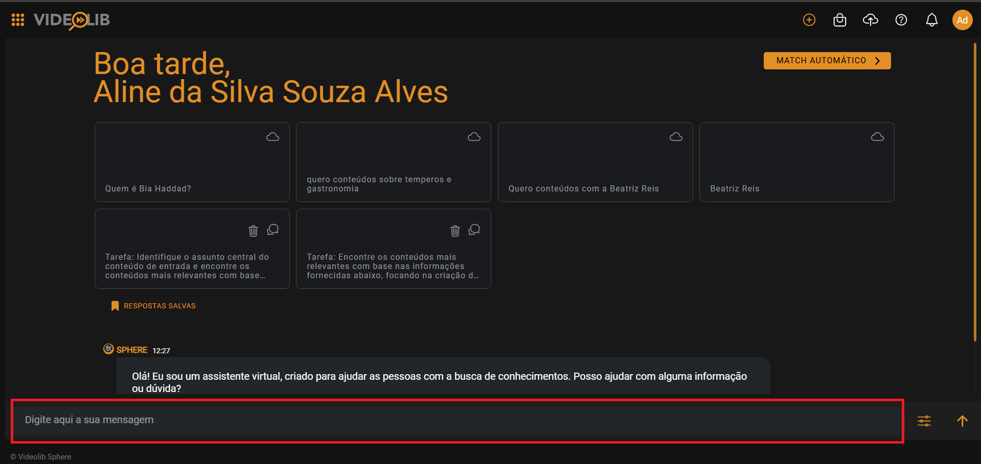
Task: Click the orange plus icon to add content
Action: click(809, 20)
